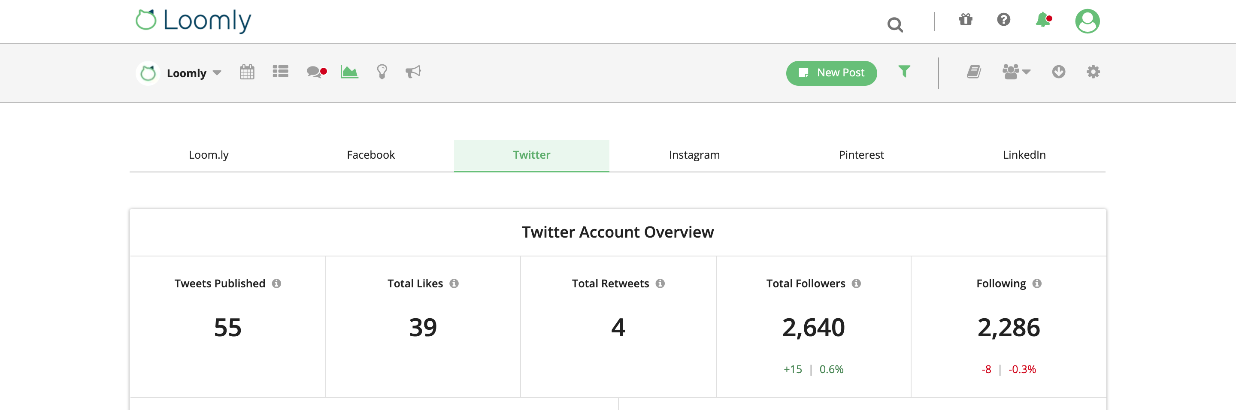
Task: Open post ideas lightbulb icon
Action: pyautogui.click(x=382, y=72)
